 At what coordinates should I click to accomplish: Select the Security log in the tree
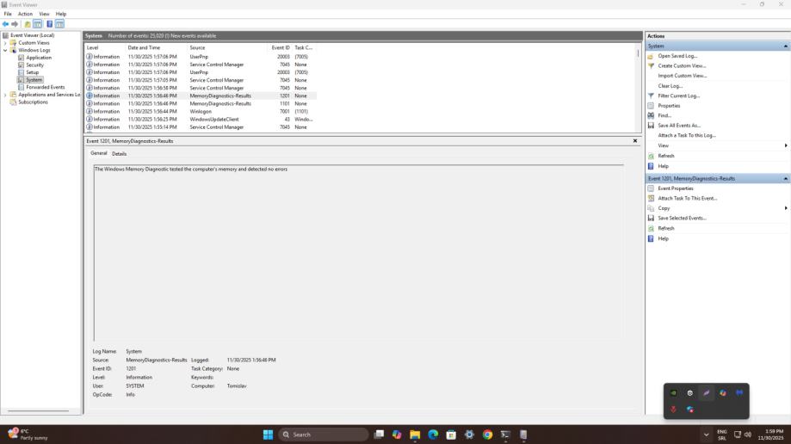pos(34,65)
